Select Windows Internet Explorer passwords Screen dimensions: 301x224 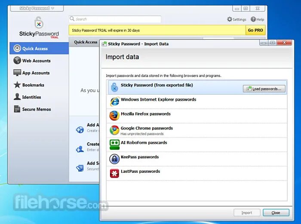(x=197, y=102)
